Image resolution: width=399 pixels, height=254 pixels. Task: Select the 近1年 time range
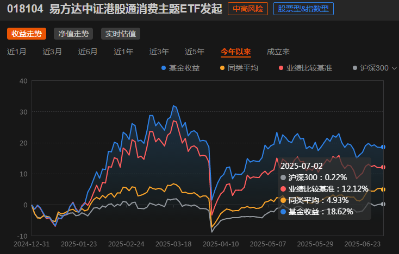coord(123,52)
